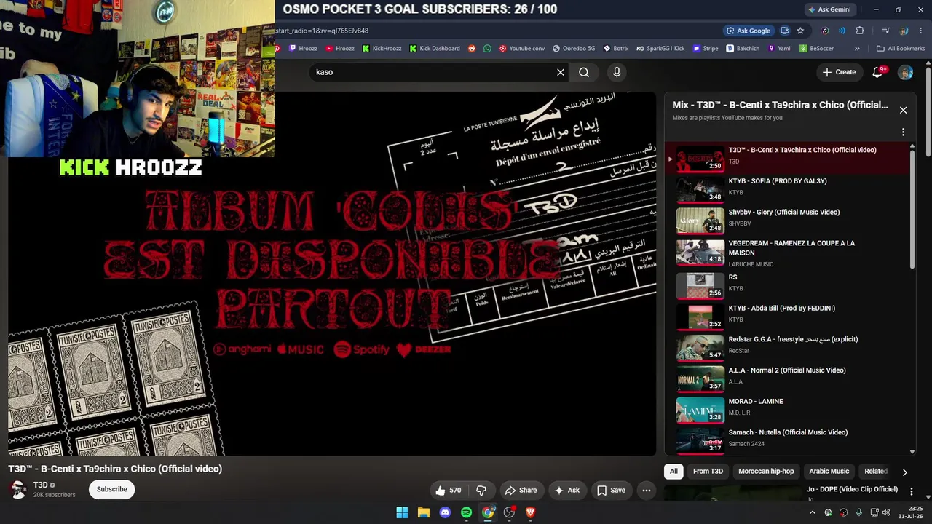Open OBS Studio from the taskbar

tap(509, 512)
